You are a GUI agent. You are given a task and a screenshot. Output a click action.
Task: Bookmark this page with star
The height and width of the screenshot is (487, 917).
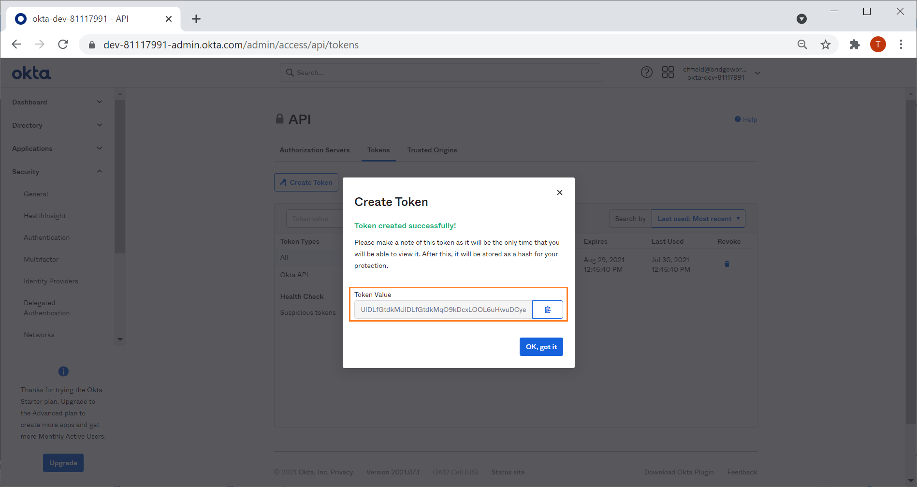[826, 44]
